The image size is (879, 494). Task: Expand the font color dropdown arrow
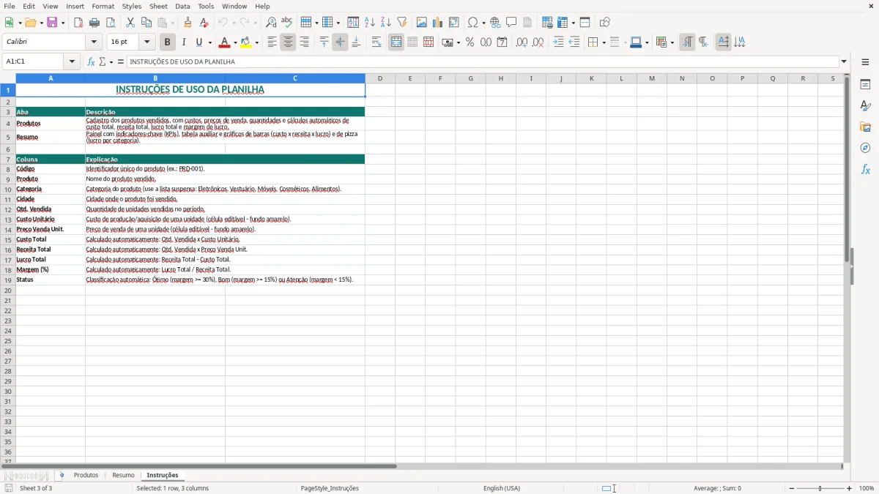[x=235, y=42]
